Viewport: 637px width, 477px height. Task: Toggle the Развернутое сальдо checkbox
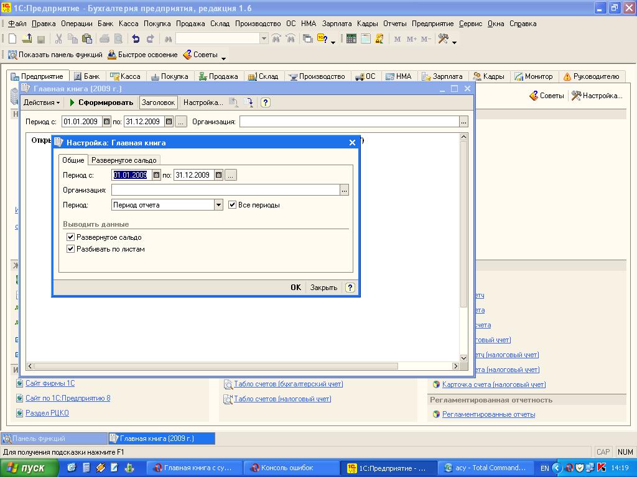[x=71, y=237]
